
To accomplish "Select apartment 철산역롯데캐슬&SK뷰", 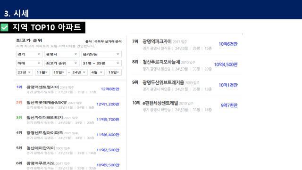I will (47, 103).
